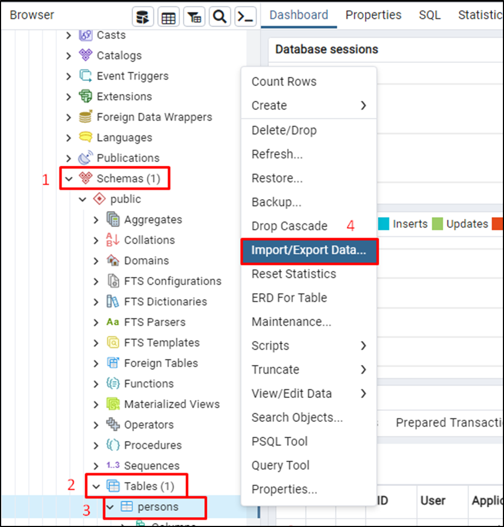The image size is (504, 527).
Task: Select the Filtered Rows funnel icon
Action: point(194,16)
